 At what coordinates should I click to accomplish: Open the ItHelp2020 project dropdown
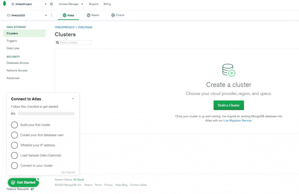coord(27,15)
